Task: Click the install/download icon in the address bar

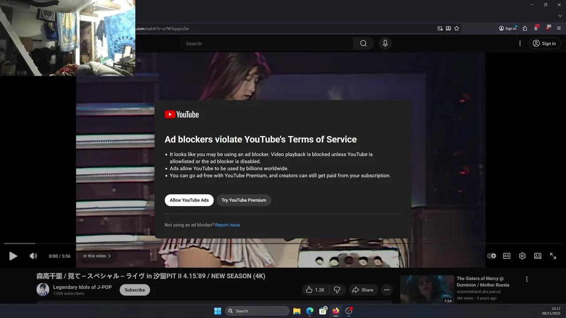Action: (448, 28)
